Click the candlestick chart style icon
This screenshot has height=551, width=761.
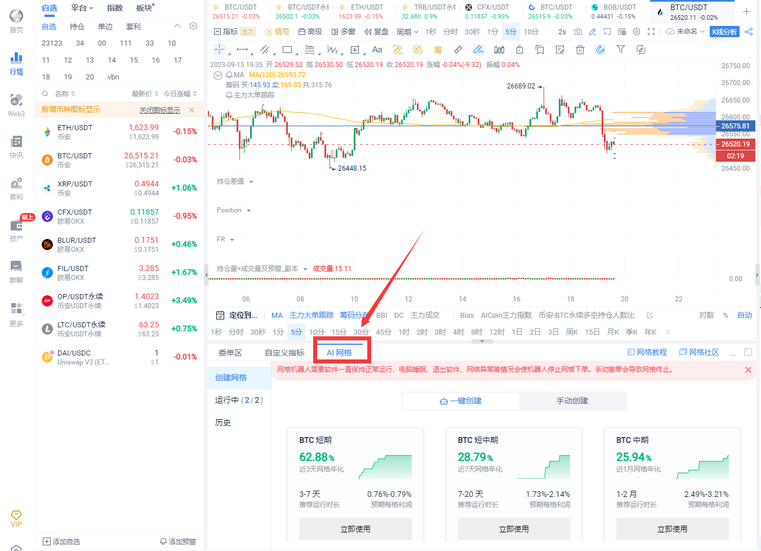click(x=499, y=50)
